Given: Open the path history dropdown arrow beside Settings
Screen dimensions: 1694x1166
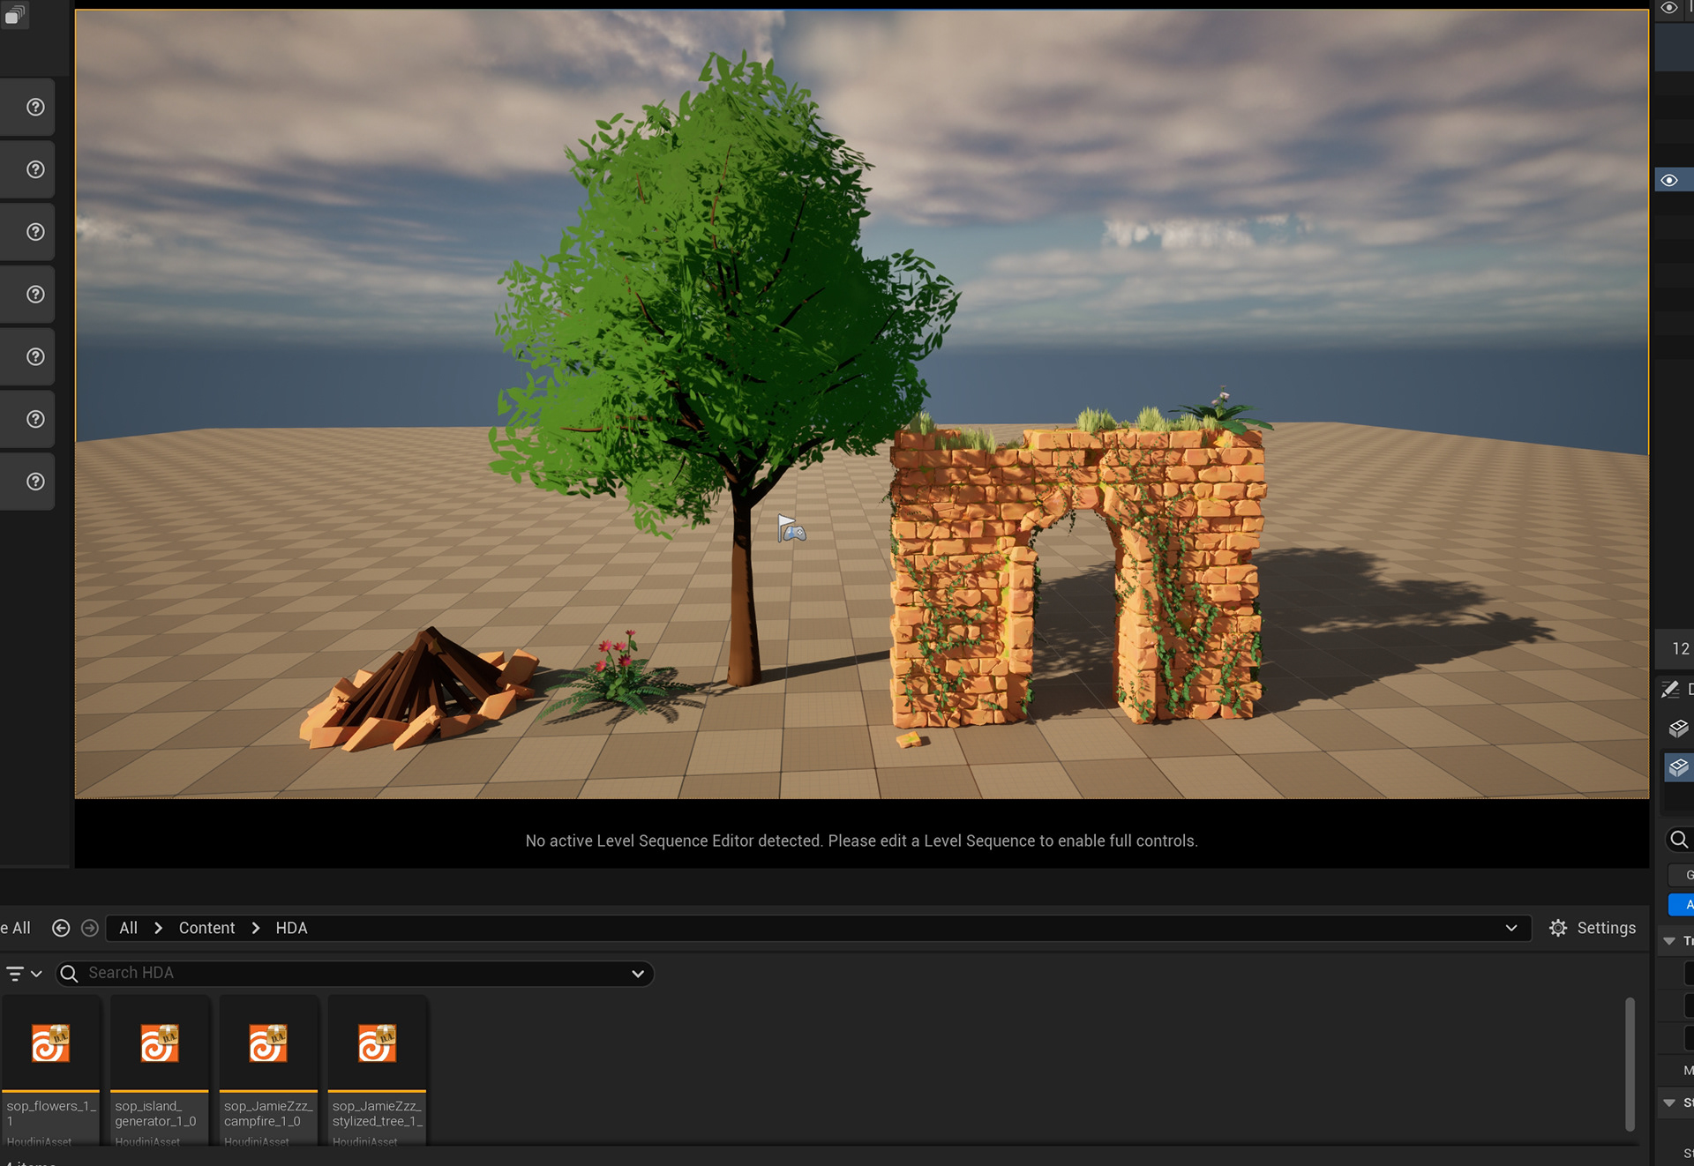Looking at the screenshot, I should (x=1511, y=928).
